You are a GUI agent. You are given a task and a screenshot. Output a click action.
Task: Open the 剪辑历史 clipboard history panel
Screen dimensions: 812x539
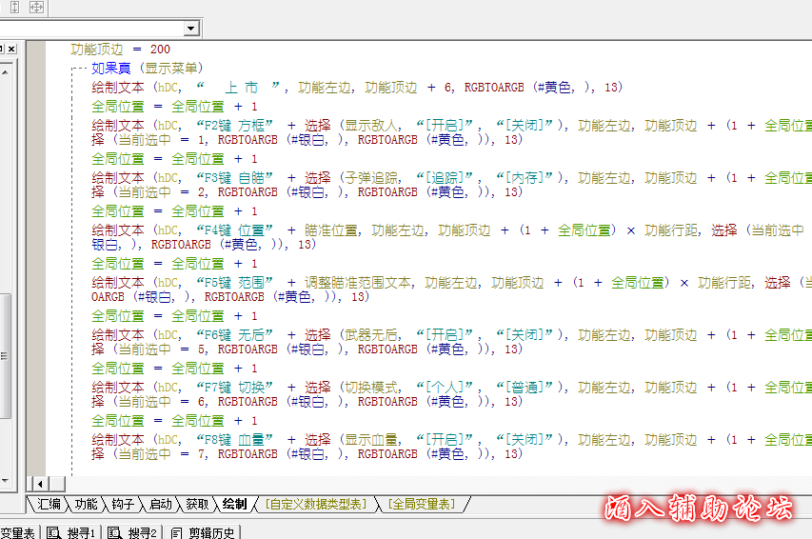[x=203, y=532]
